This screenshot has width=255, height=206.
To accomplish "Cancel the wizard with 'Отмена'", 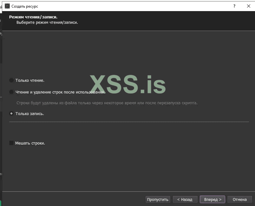I will click(240, 199).
